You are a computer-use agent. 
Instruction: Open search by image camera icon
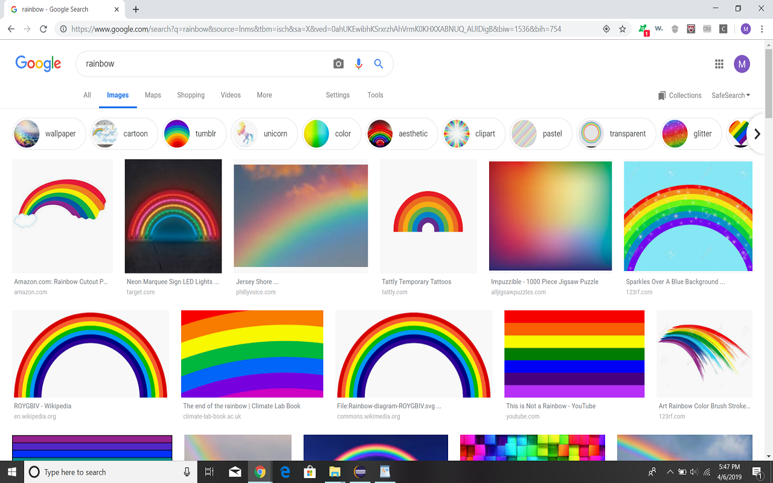point(338,64)
